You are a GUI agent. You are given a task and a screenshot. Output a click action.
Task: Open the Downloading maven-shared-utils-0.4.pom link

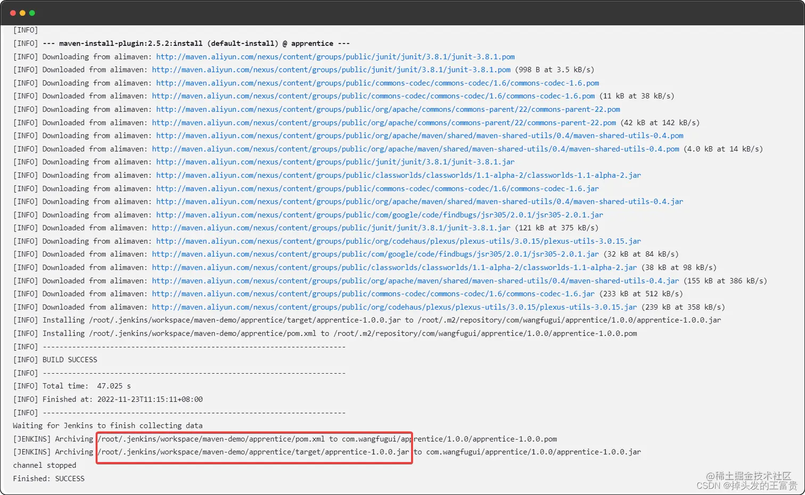tap(420, 136)
